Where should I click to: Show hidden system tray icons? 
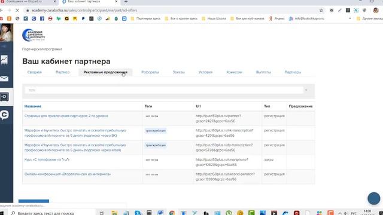click(x=340, y=213)
